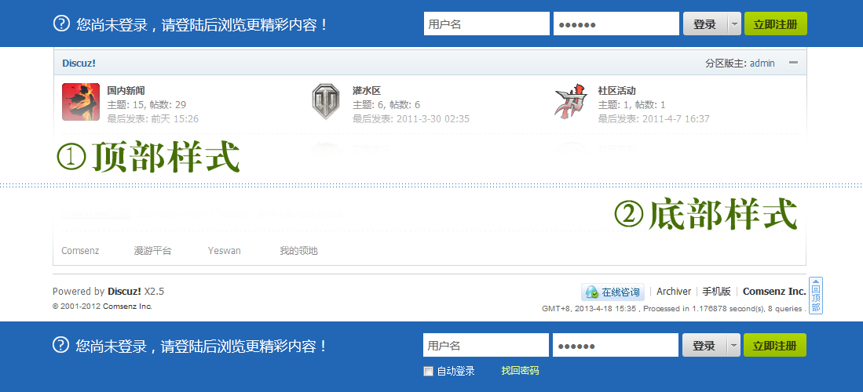This screenshot has width=863, height=392.
Task: Open the Comsenz Inc. footer link at right
Action: pos(774,292)
